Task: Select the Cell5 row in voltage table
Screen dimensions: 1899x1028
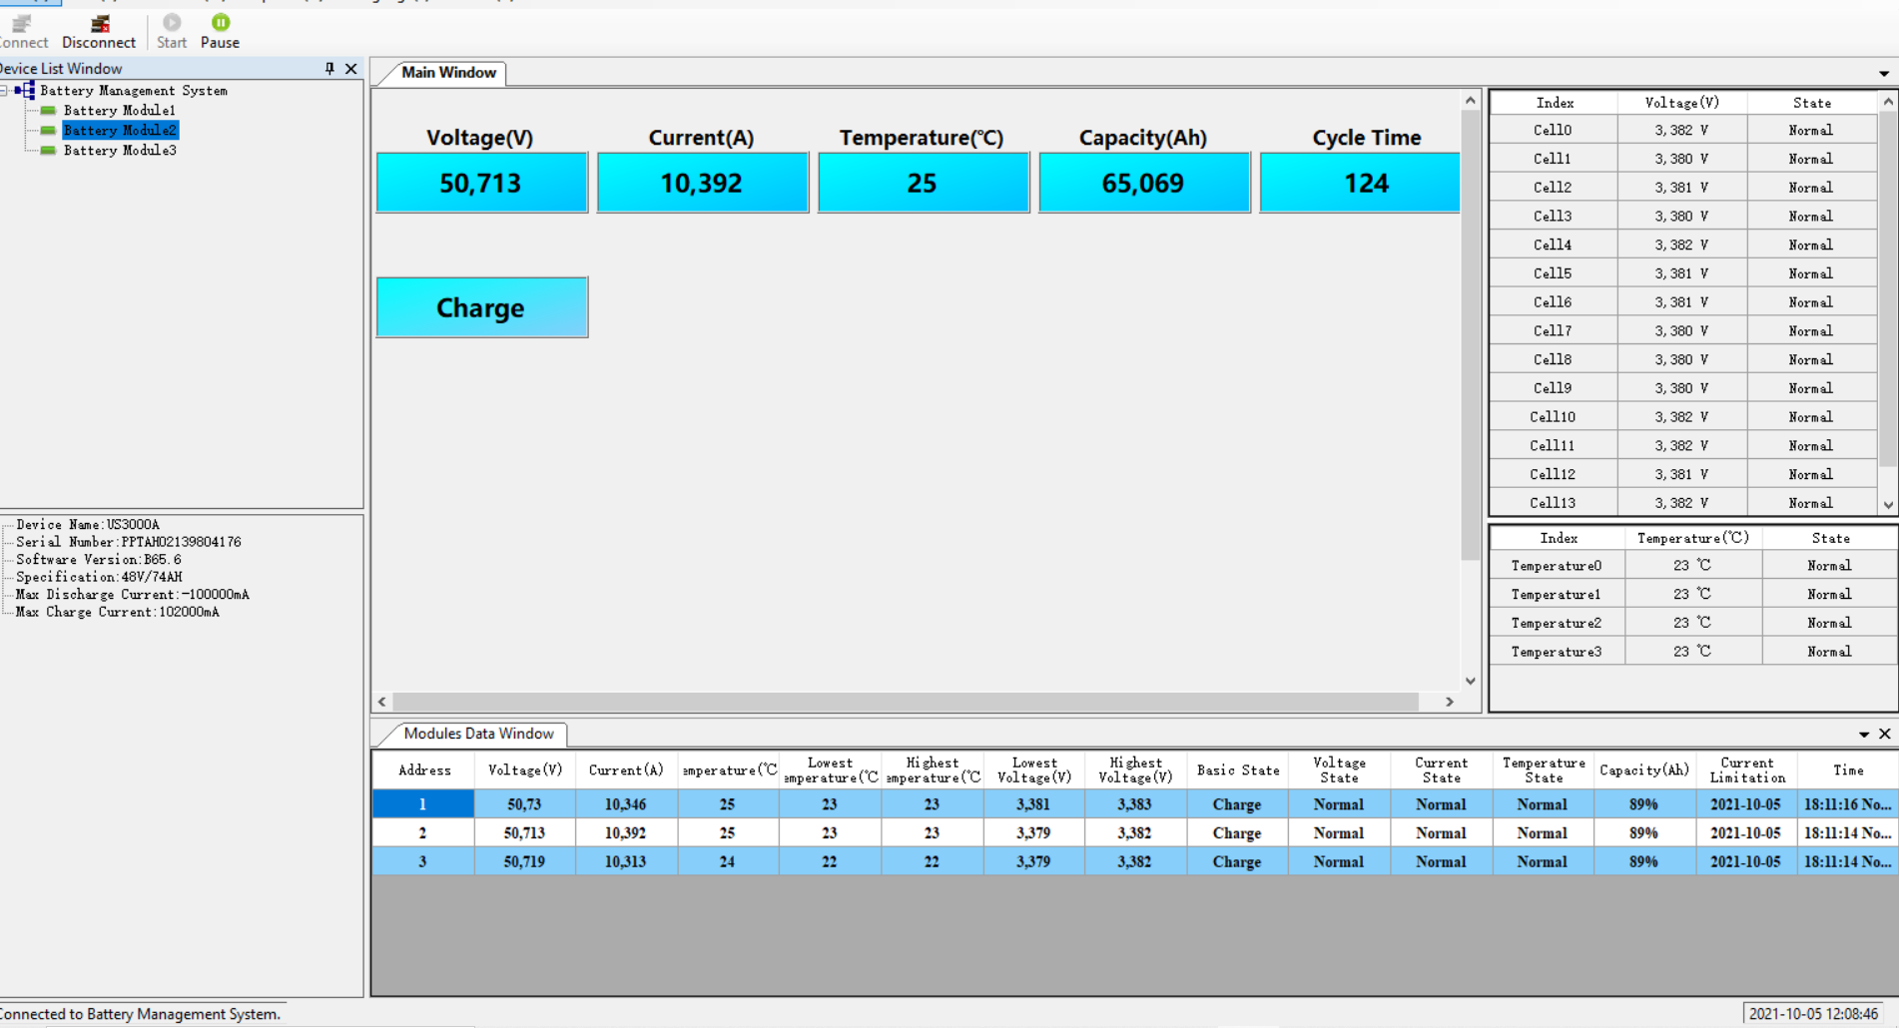Action: coord(1684,273)
